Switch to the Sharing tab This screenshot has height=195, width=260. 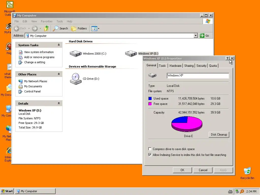click(189, 66)
